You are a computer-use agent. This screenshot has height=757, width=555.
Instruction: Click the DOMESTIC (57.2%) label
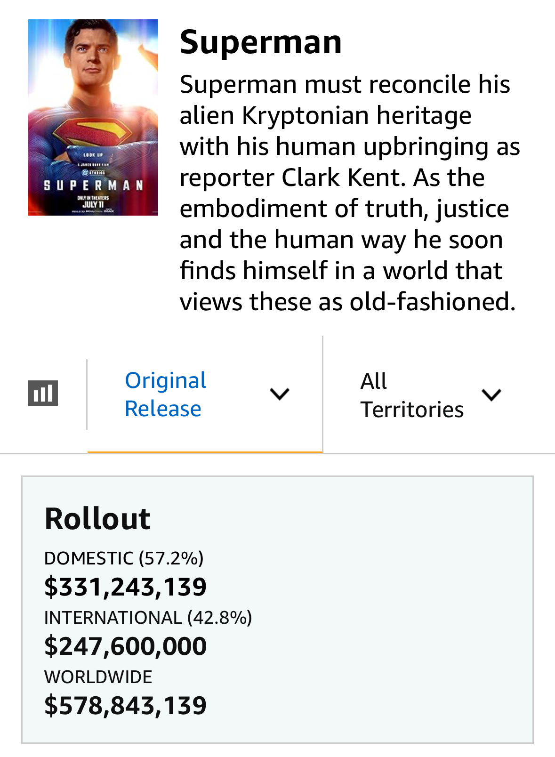pos(124,558)
